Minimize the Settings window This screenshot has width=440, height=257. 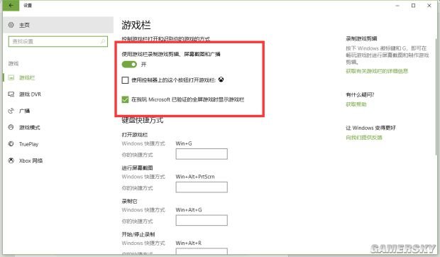point(397,6)
